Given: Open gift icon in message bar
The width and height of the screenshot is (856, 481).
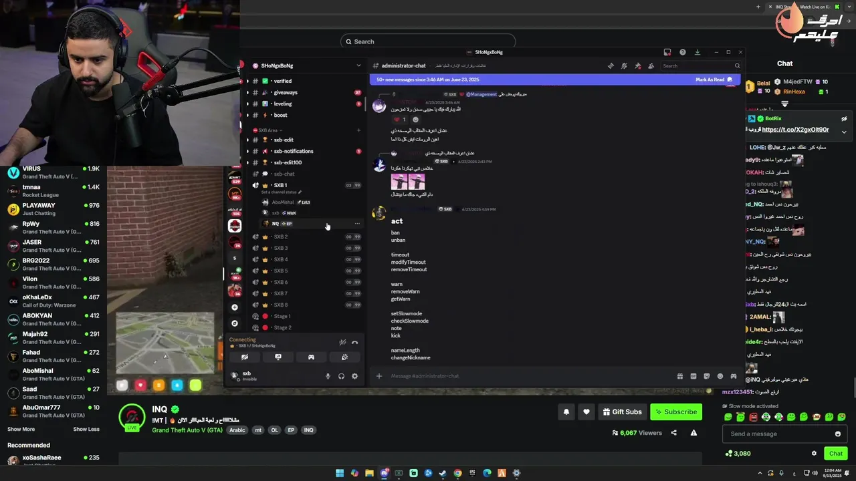Looking at the screenshot, I should [x=680, y=376].
